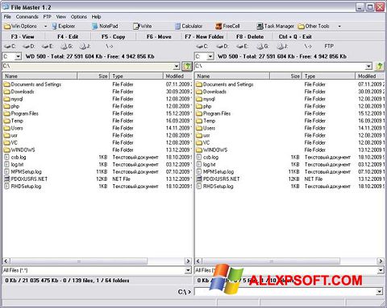This screenshot has width=387, height=308.
Task: Click right panel scroll right arrow
Action: tap(381, 261)
